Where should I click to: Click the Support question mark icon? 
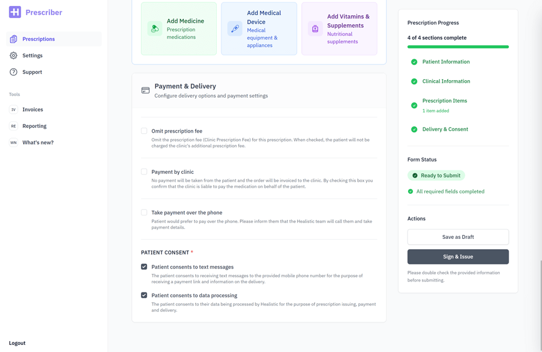14,72
